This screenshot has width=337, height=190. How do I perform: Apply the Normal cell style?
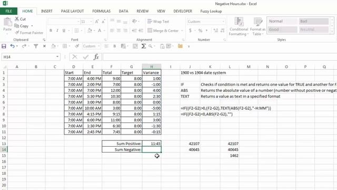pyautogui.click(x=283, y=21)
